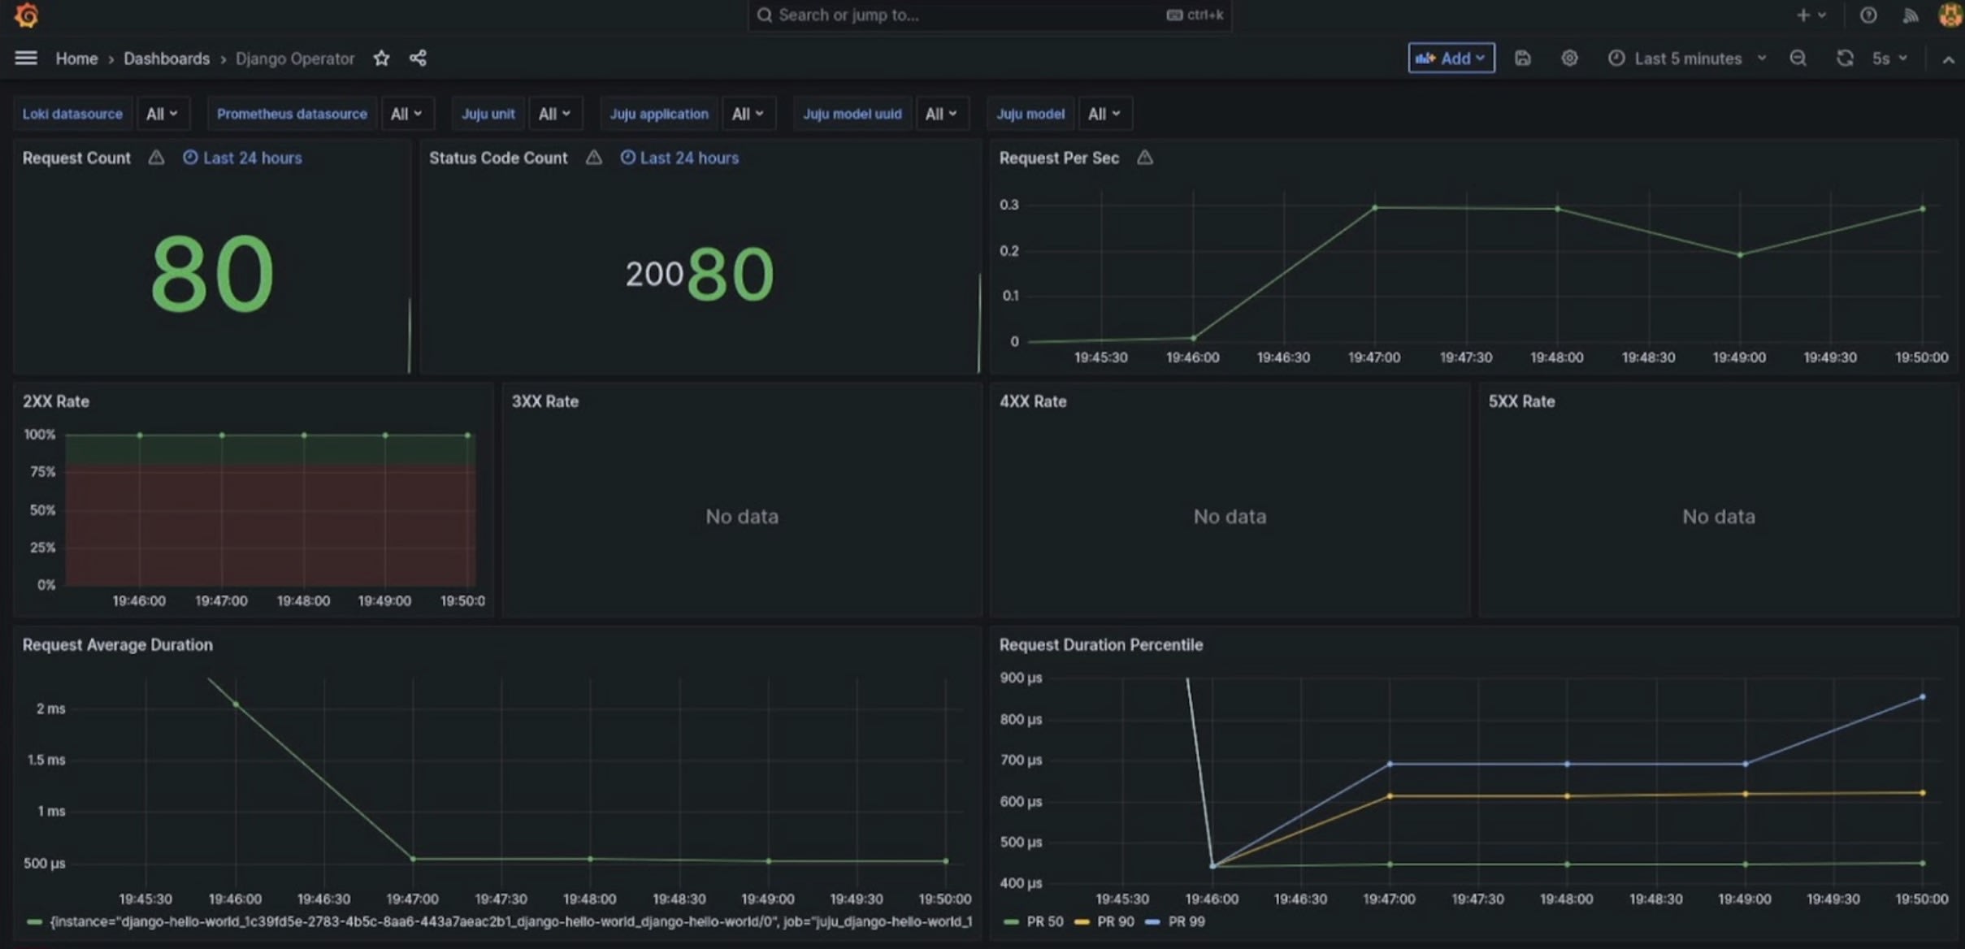Open Status Code Count panel title menu
Image resolution: width=1965 pixels, height=949 pixels.
point(498,158)
